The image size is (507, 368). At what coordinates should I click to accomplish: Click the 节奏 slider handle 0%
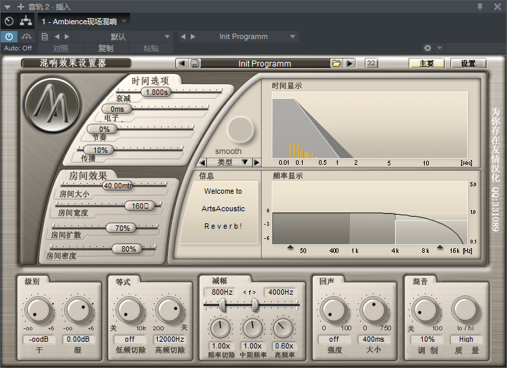click(102, 129)
